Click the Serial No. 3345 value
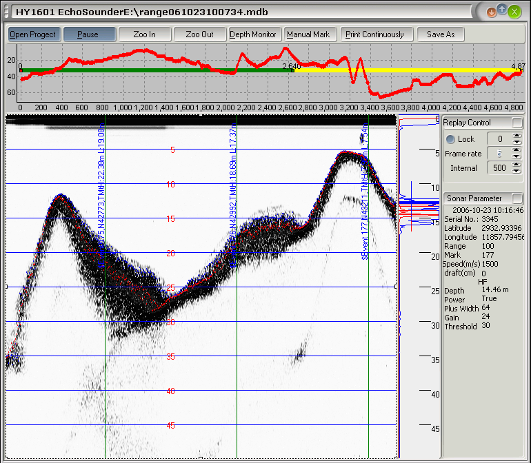 (490, 219)
